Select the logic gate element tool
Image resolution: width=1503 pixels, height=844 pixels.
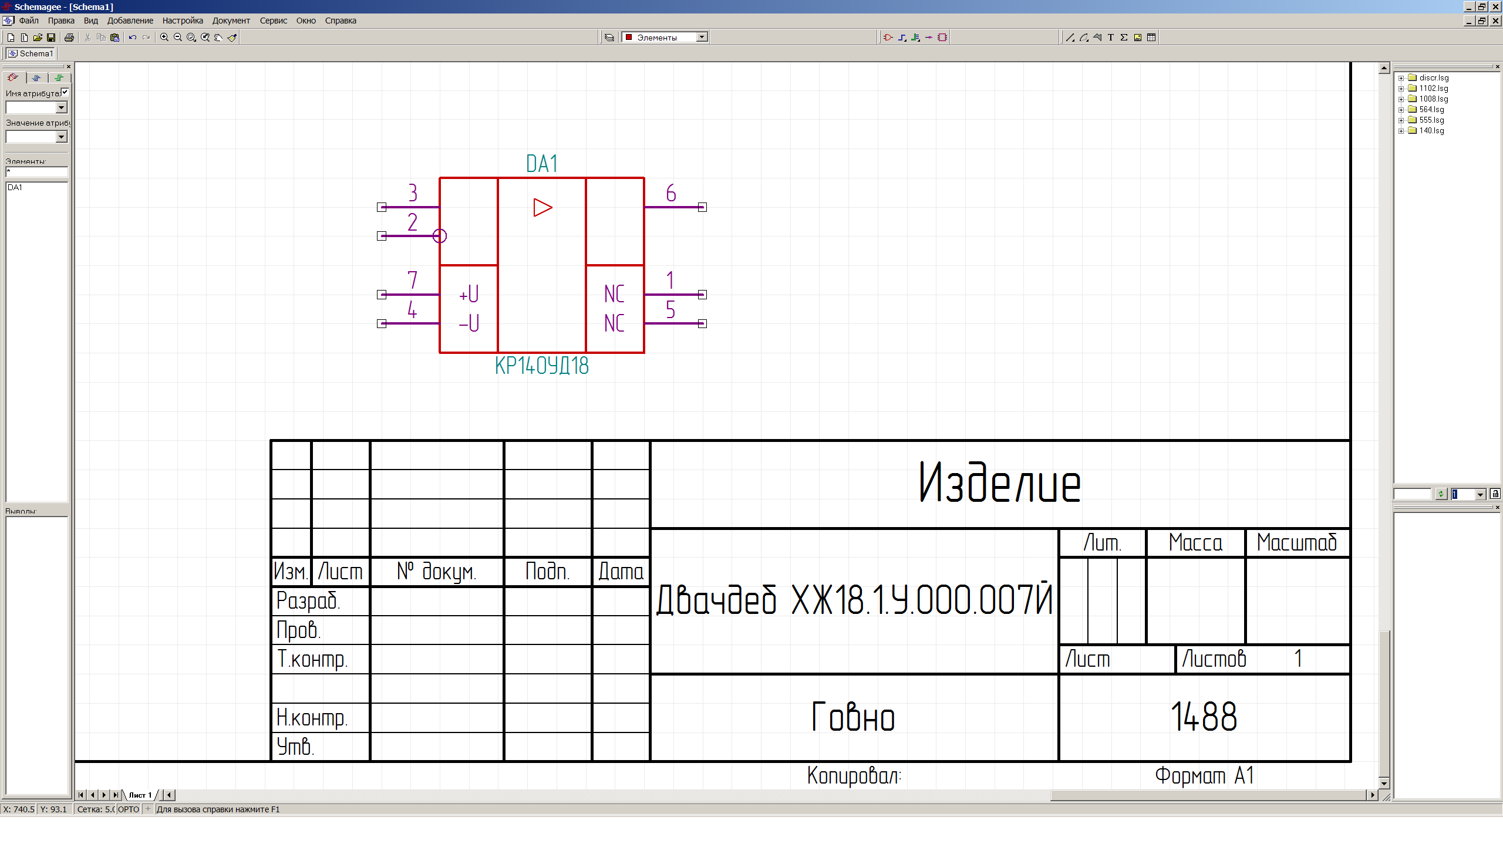pos(888,38)
